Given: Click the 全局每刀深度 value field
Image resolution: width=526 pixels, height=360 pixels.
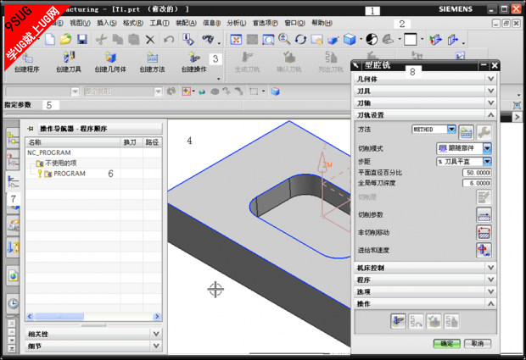Looking at the screenshot, I should [477, 183].
